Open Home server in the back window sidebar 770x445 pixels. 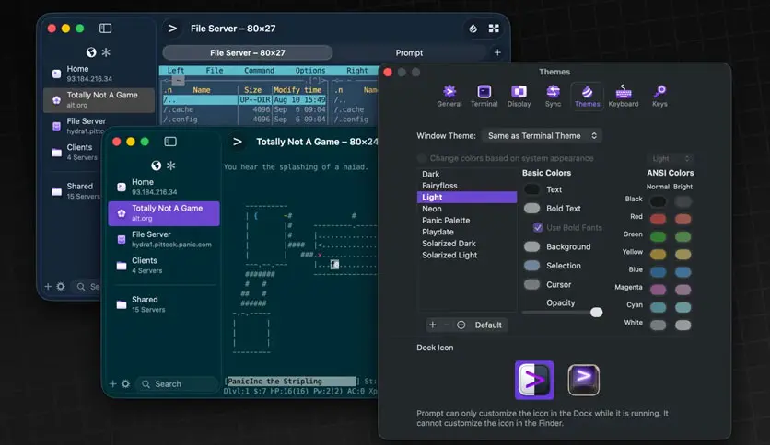point(99,74)
